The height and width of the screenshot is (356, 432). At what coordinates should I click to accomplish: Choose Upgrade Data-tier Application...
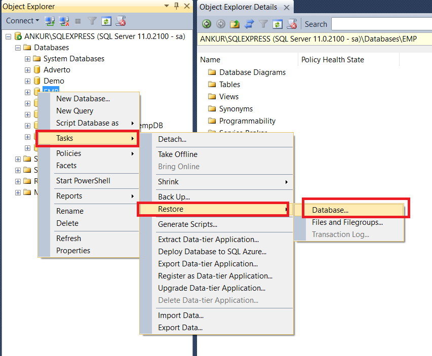tap(217, 288)
